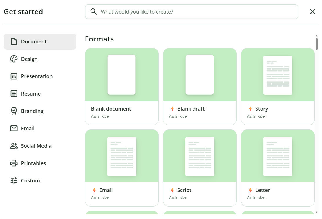Choose the Letter format thumbnail
Viewport: 322px width, 219px height.
[278, 156]
